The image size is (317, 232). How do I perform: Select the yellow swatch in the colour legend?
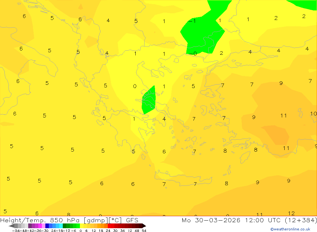tap(81, 226)
